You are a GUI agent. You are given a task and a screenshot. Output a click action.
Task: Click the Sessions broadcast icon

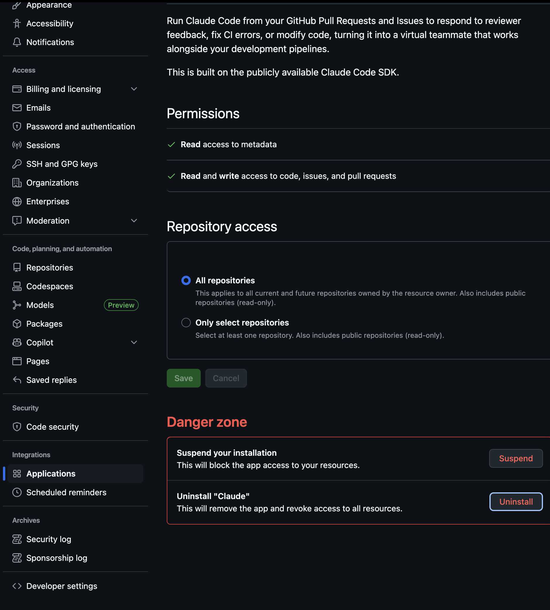[x=17, y=145]
